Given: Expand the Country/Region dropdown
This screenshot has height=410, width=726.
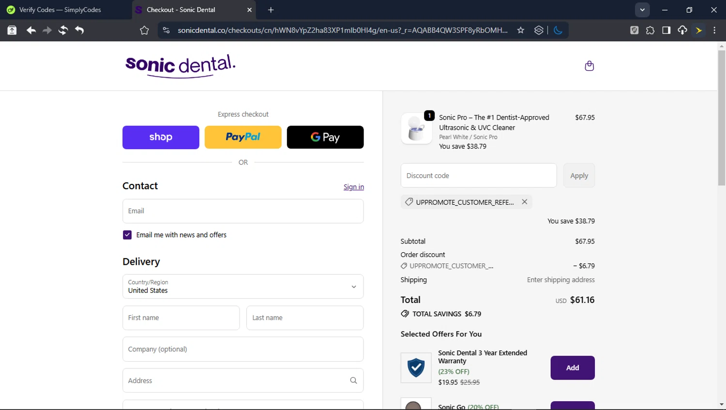Looking at the screenshot, I should click(243, 287).
